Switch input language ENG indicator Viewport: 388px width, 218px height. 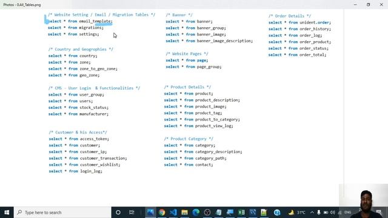point(347,213)
